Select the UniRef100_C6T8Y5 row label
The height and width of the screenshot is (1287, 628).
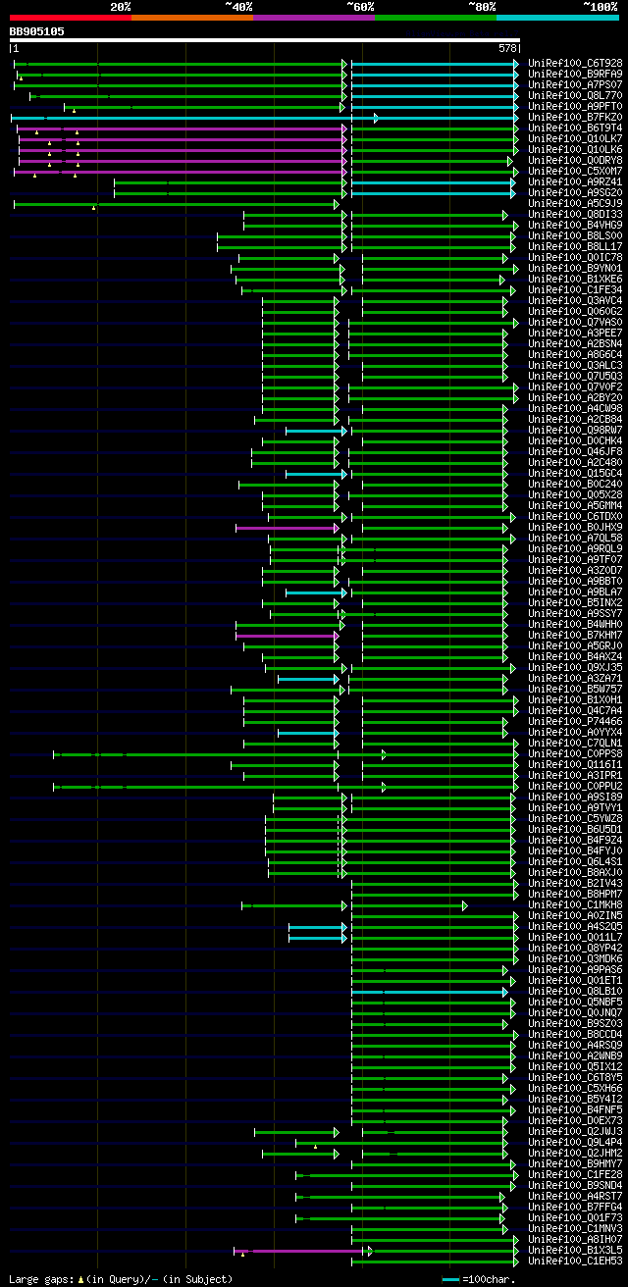(575, 1077)
